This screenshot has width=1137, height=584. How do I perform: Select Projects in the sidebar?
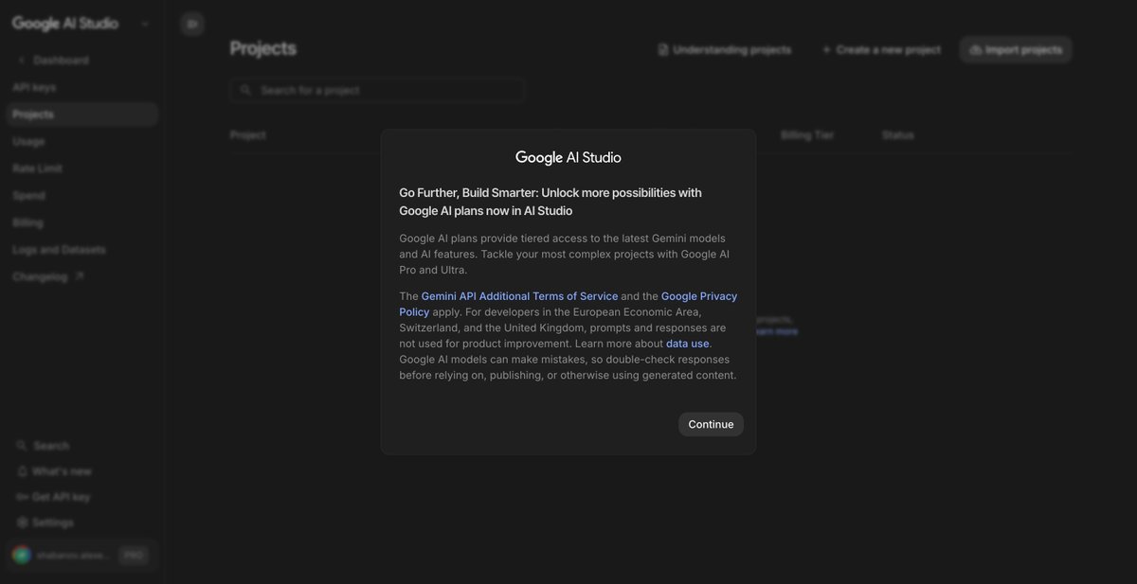[81, 115]
